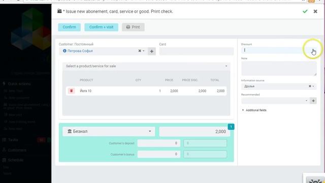The width and height of the screenshot is (325, 183).
Task: Click the TOTAL column header
Action: pos(215,80)
